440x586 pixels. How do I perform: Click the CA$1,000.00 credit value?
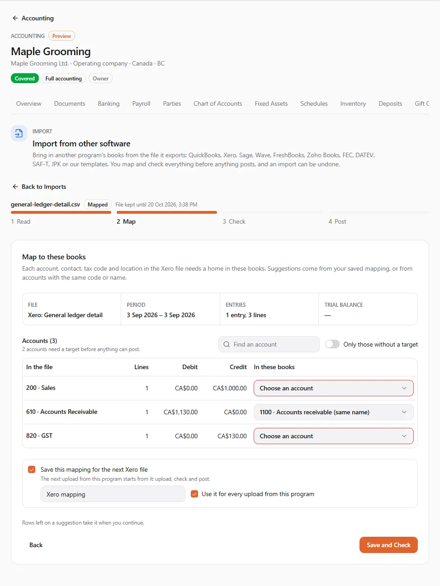click(230, 388)
